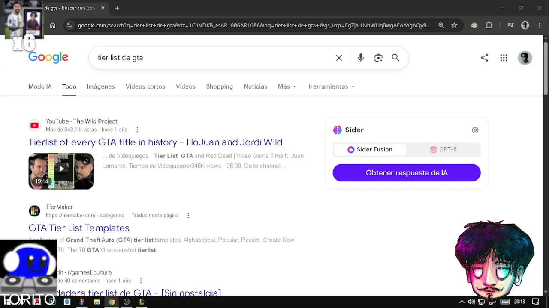The image size is (549, 308).
Task: Open more options for The Wild Project result
Action: (x=137, y=130)
